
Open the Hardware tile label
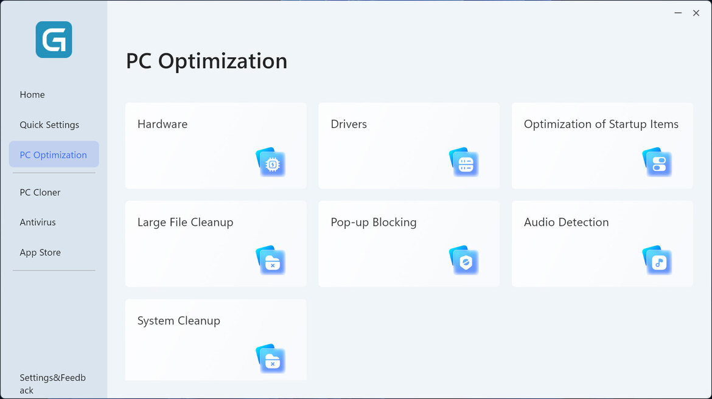click(x=162, y=124)
